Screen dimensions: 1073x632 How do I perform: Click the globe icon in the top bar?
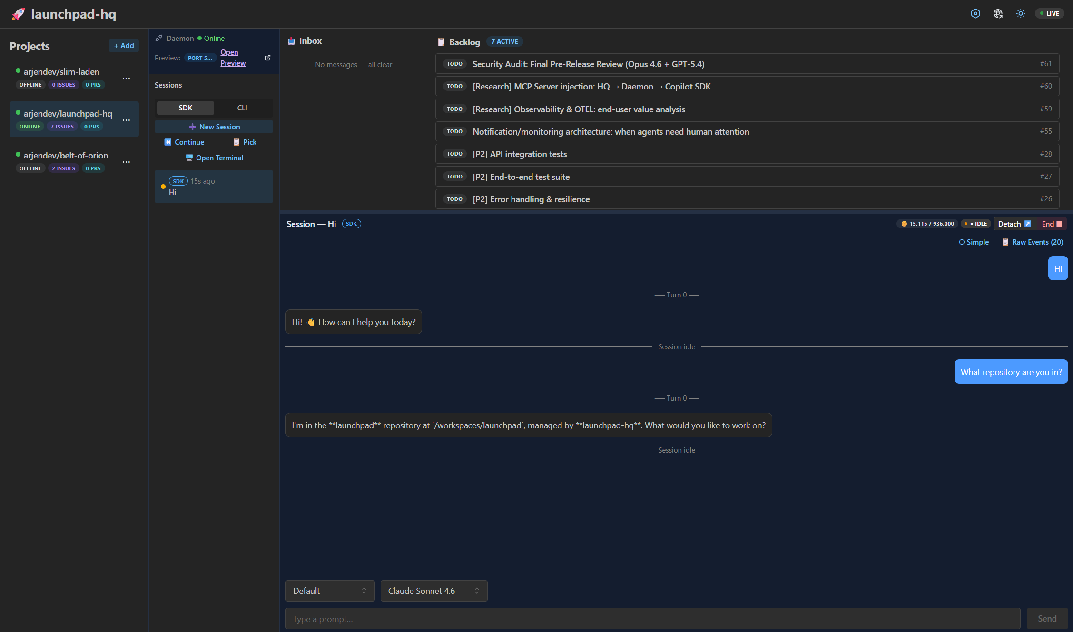point(998,13)
